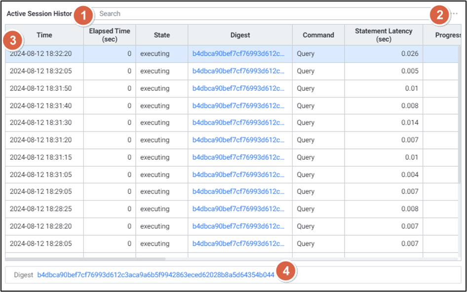The height and width of the screenshot is (292, 467).
Task: Click the vertical scrollbar on table right
Action: [459, 123]
